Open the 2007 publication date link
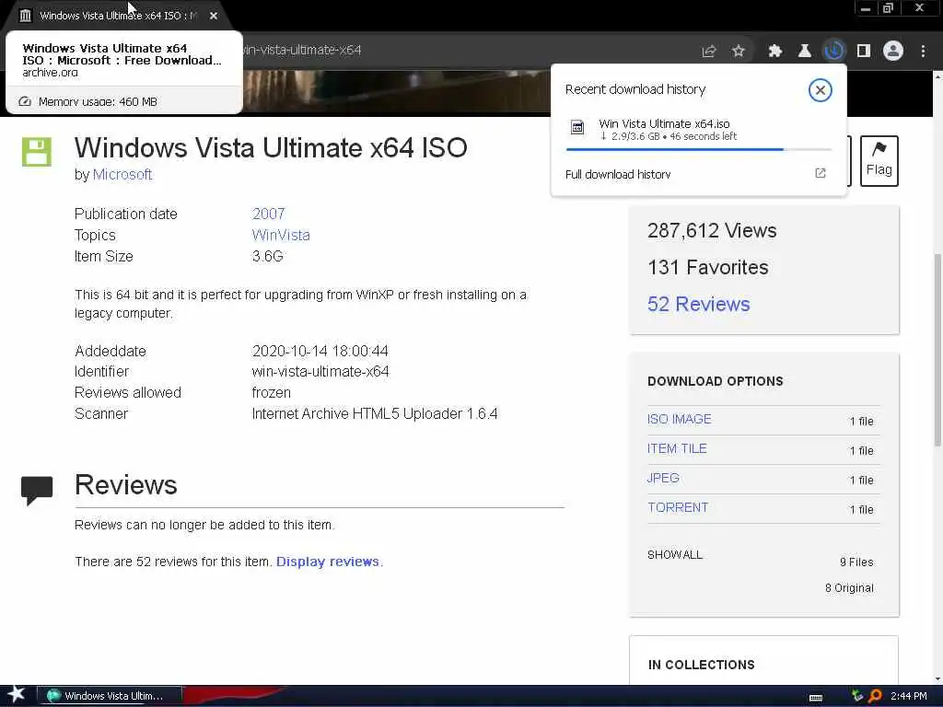The width and height of the screenshot is (943, 707). pos(268,214)
